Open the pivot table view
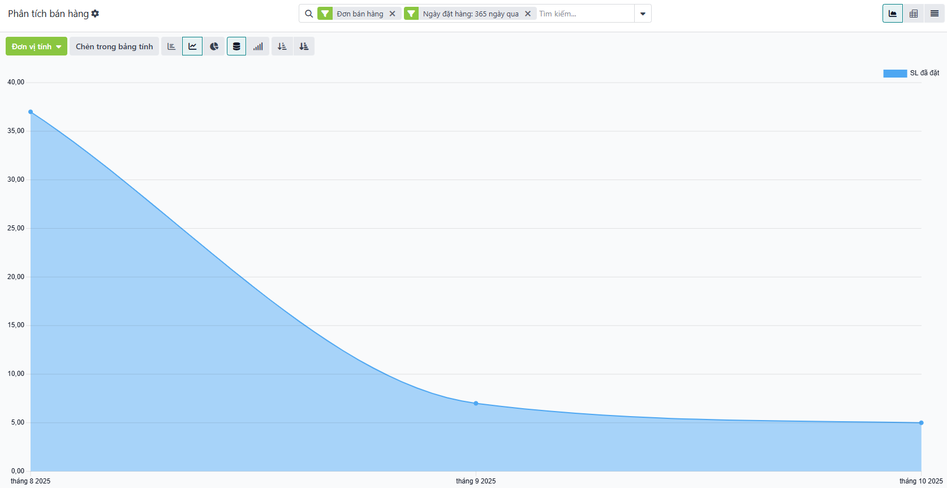 tap(914, 14)
